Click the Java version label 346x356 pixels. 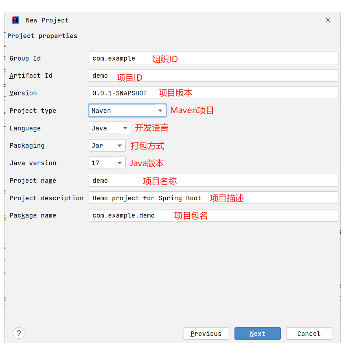click(x=33, y=163)
